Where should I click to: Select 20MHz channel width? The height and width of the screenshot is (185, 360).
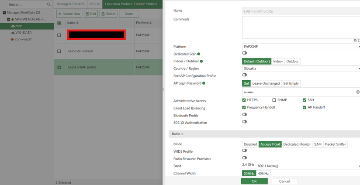pyautogui.click(x=249, y=173)
